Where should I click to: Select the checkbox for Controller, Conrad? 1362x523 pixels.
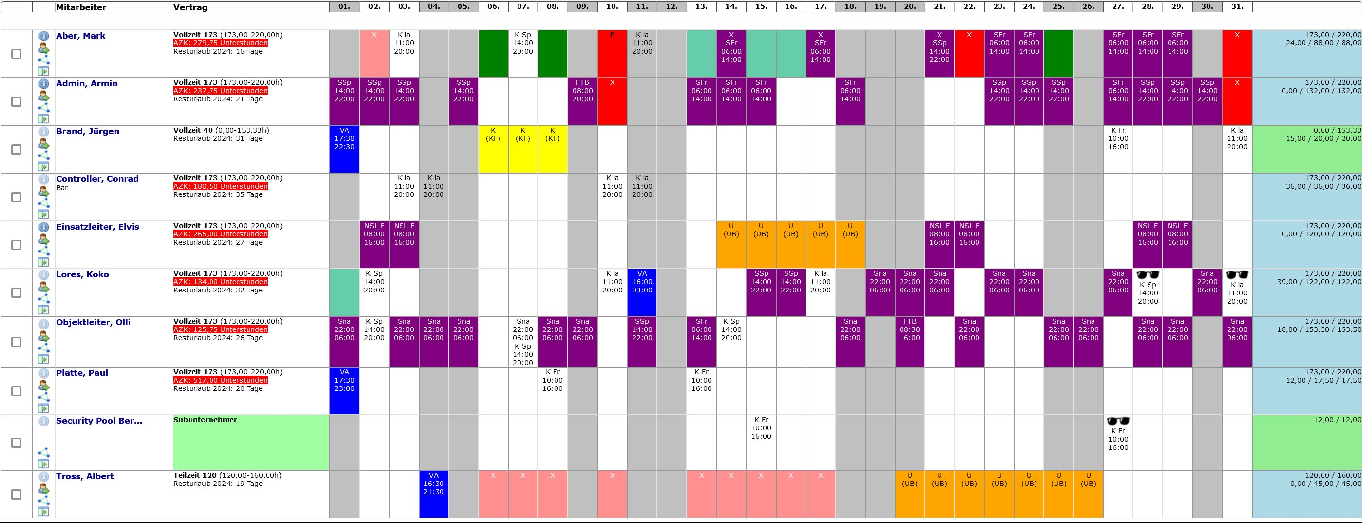point(17,197)
